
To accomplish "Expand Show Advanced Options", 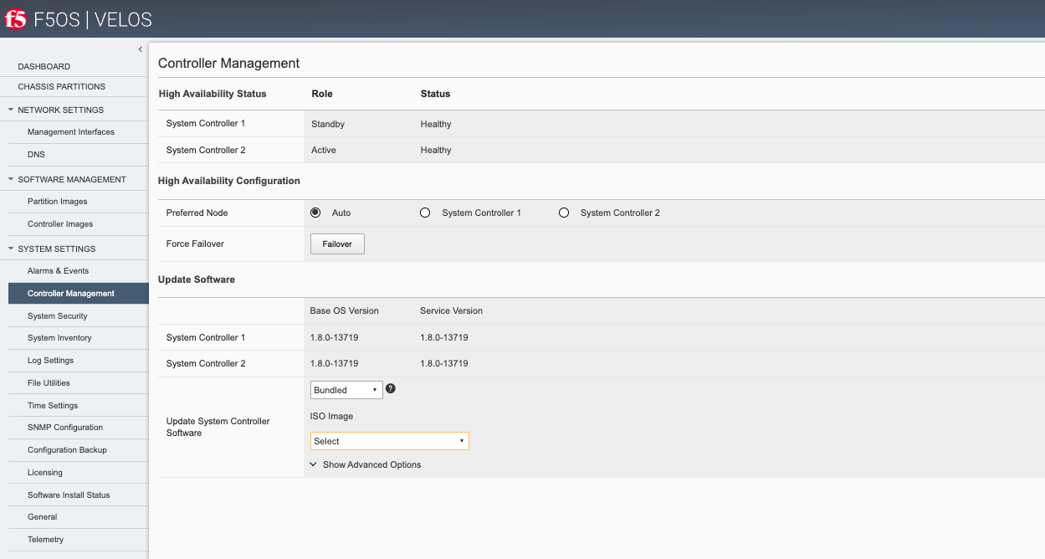I will [366, 464].
